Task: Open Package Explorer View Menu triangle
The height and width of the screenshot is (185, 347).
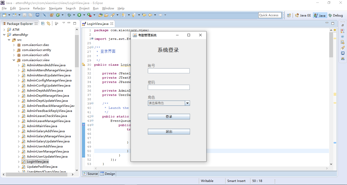Action: point(64,23)
